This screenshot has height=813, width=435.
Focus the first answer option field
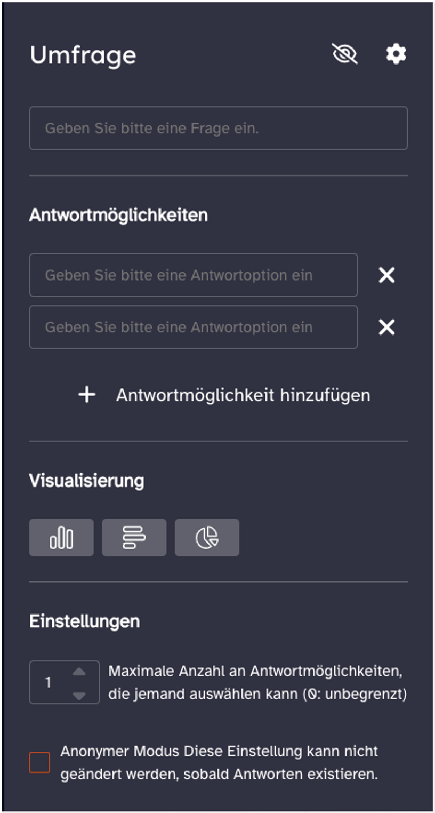193,275
